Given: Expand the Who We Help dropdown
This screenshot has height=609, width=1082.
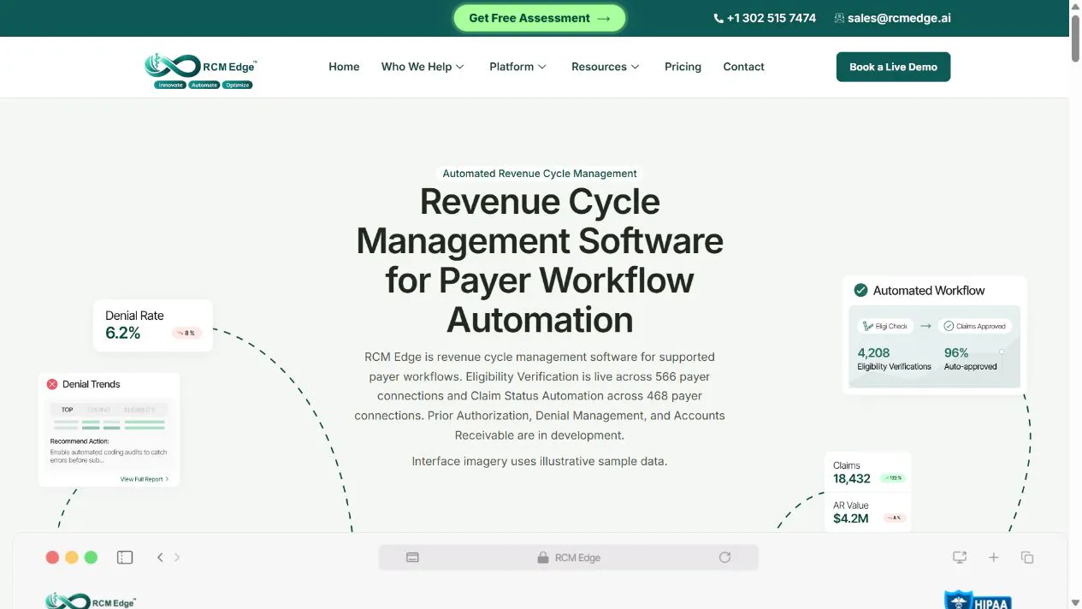Looking at the screenshot, I should [x=423, y=67].
